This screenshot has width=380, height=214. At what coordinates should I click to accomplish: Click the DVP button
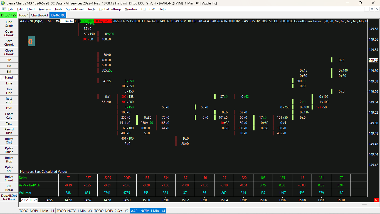9,108
